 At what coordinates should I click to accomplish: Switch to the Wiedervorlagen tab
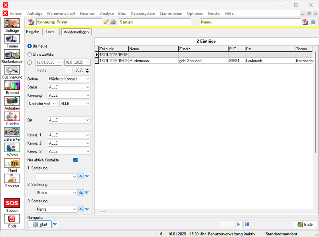(x=76, y=32)
